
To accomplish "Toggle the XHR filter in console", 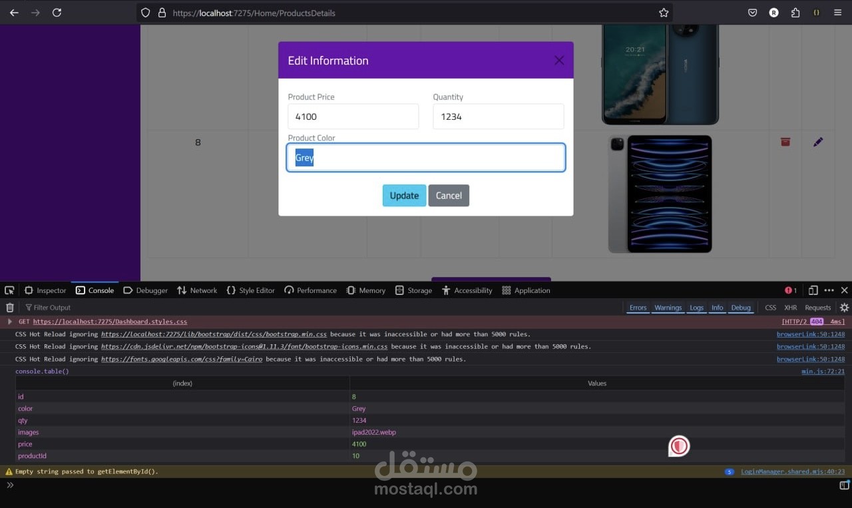I will pos(790,308).
